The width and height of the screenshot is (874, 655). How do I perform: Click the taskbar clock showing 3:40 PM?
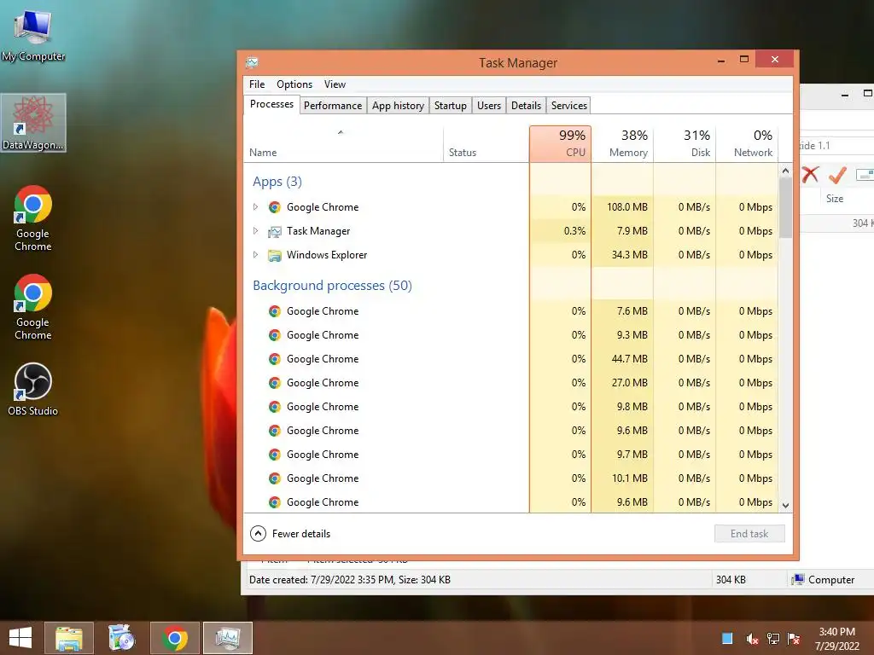point(836,639)
